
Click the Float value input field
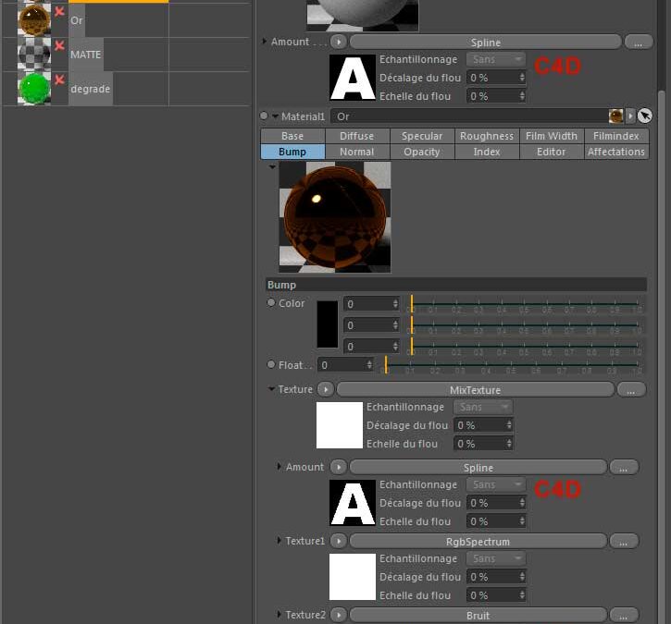click(x=342, y=365)
